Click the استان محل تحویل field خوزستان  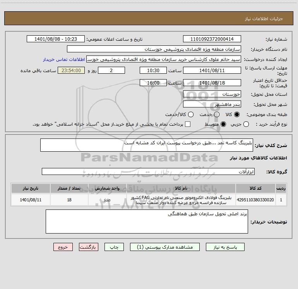pos(212,94)
